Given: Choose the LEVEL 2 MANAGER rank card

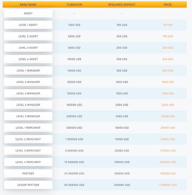Looking at the screenshot, I should (28, 82).
